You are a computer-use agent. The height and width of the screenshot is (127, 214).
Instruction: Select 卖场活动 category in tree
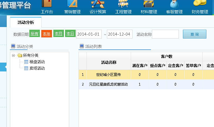click(37, 68)
